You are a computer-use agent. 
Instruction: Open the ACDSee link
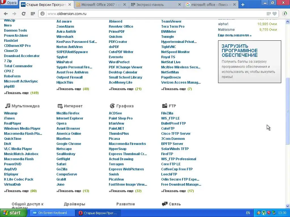pyautogui.click(x=115, y=113)
